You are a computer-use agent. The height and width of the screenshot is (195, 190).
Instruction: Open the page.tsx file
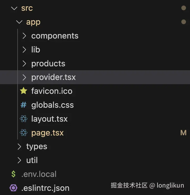tap(47, 133)
